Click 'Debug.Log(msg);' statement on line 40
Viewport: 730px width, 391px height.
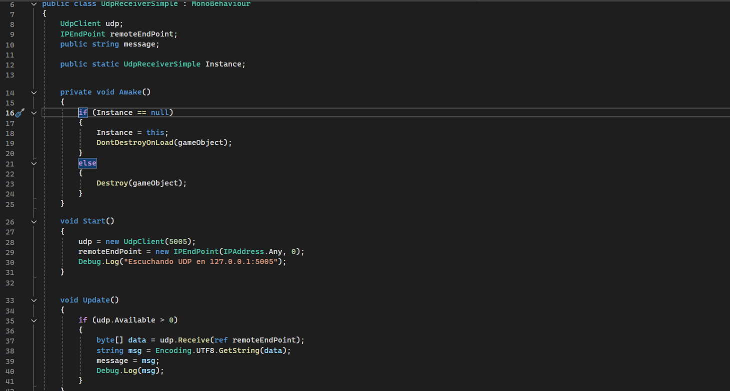pos(130,370)
